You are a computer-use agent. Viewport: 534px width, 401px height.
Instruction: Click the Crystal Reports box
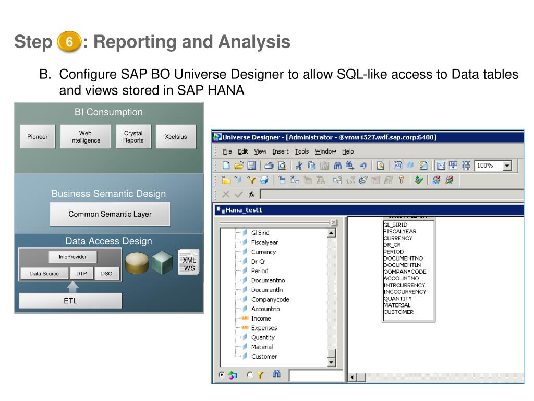click(133, 137)
